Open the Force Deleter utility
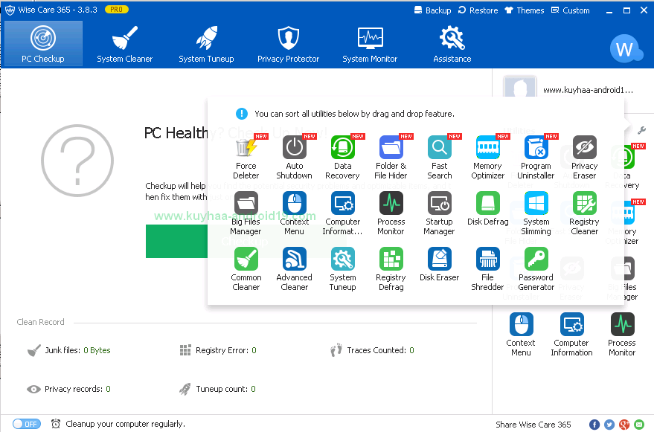The width and height of the screenshot is (654, 432). (246, 158)
